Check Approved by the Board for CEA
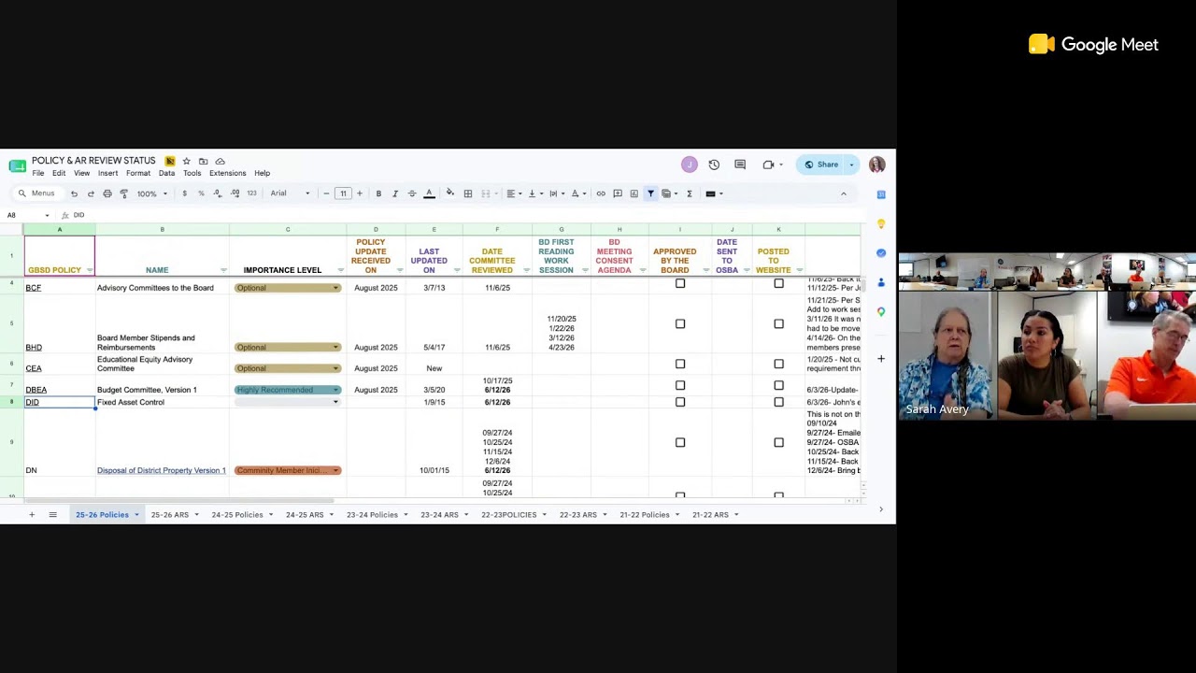 pos(680,364)
